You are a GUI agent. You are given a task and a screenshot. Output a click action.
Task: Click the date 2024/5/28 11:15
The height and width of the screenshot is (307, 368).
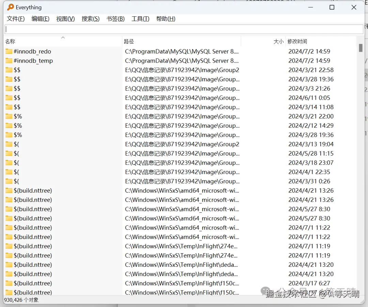[311, 153]
